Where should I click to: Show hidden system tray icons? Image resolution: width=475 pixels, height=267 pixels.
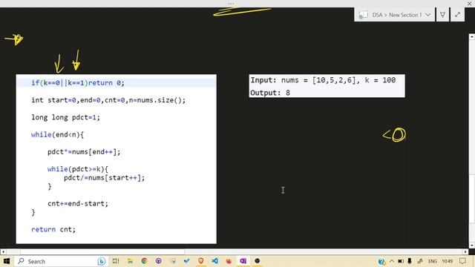[x=391, y=261]
